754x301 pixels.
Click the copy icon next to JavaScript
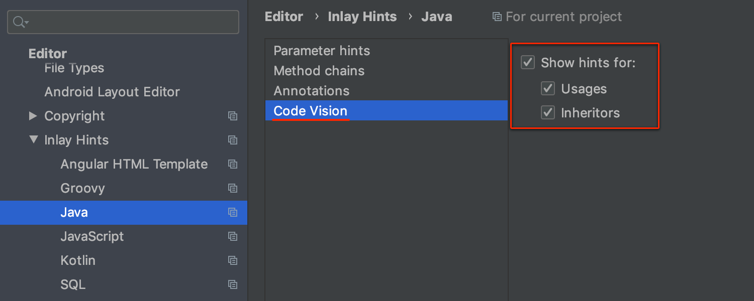point(233,236)
